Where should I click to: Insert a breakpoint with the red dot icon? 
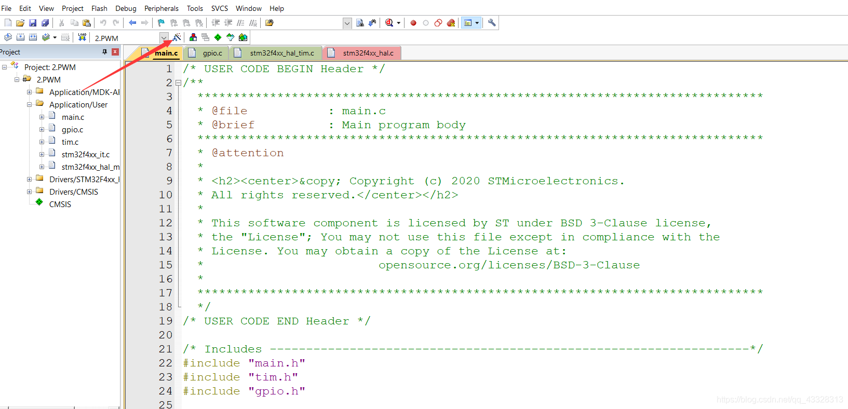(x=413, y=23)
